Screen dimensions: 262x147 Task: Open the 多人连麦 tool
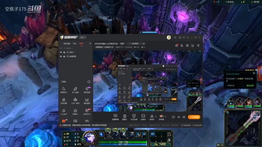tap(75, 90)
